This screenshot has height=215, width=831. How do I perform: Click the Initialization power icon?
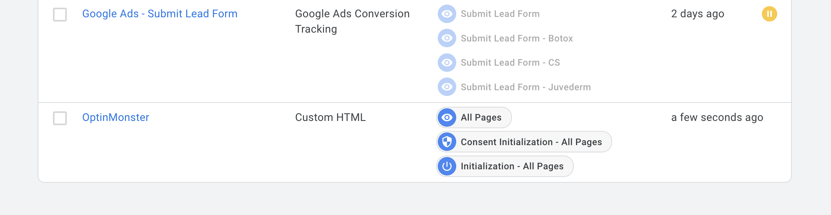point(447,166)
